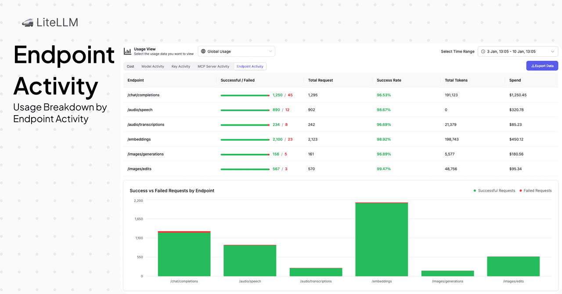Click the Endpoint column header
The width and height of the screenshot is (562, 294).
(x=136, y=80)
